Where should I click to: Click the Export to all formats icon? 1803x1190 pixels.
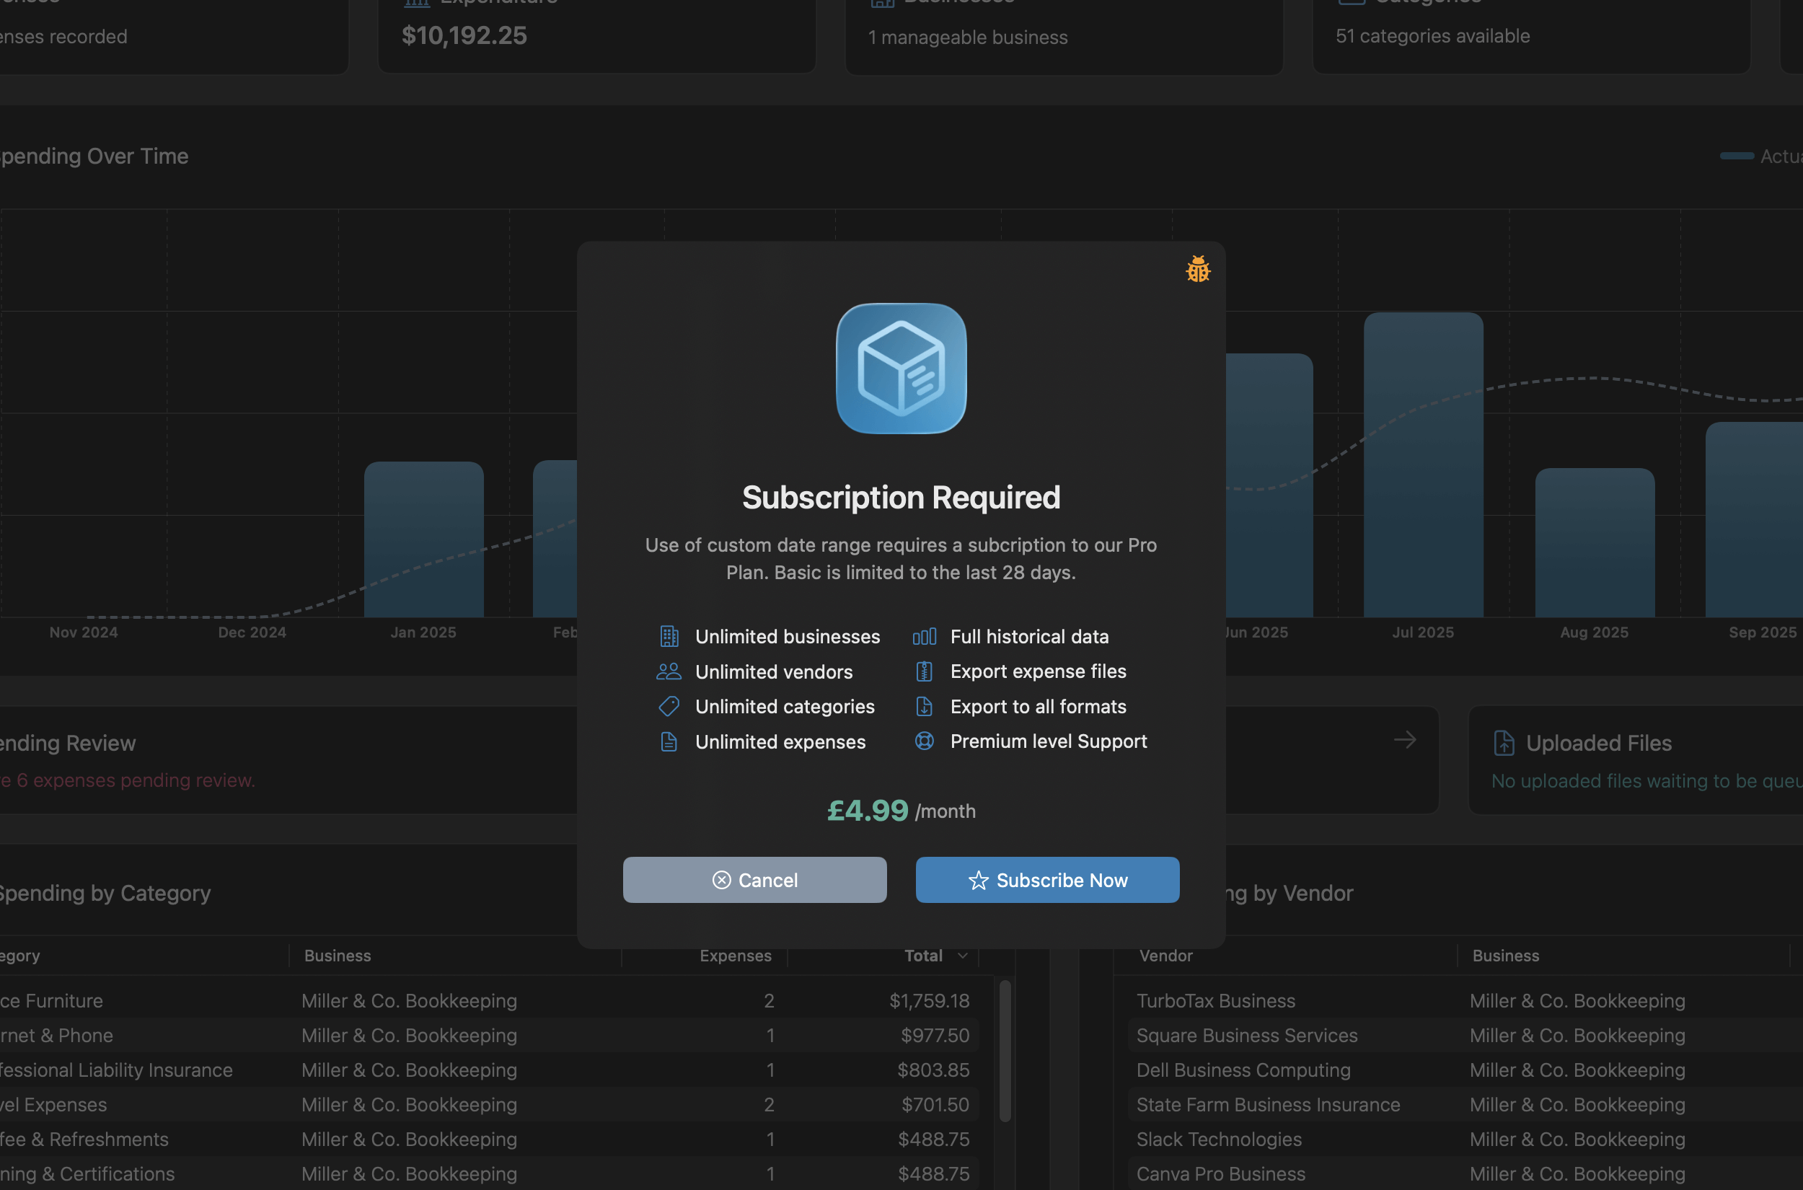click(924, 707)
